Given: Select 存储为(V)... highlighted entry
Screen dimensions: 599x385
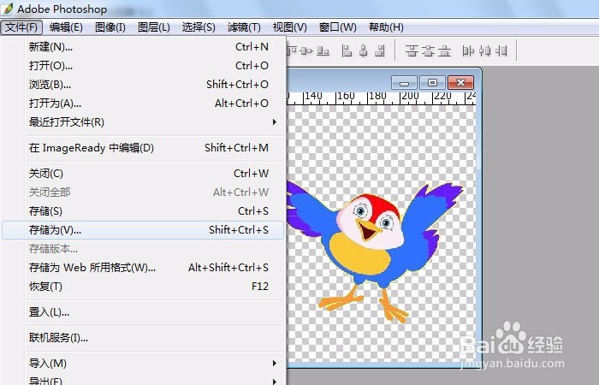Looking at the screenshot, I should point(143,230).
